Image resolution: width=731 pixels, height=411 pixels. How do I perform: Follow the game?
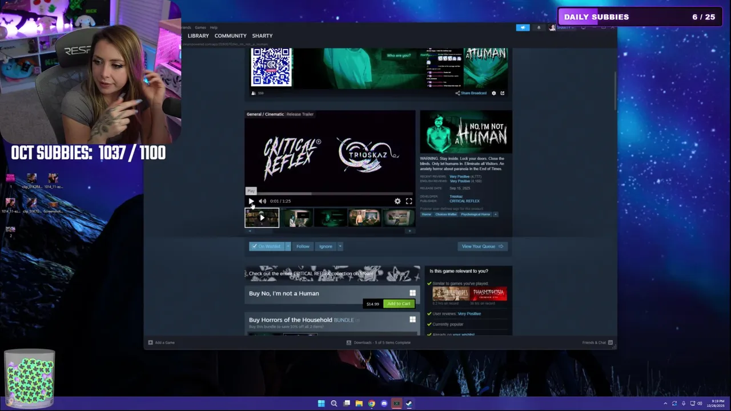tap(303, 246)
